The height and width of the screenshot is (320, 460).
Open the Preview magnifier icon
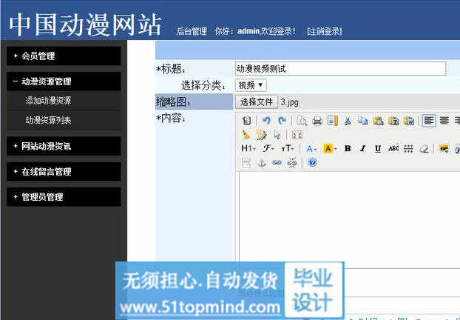click(302, 121)
